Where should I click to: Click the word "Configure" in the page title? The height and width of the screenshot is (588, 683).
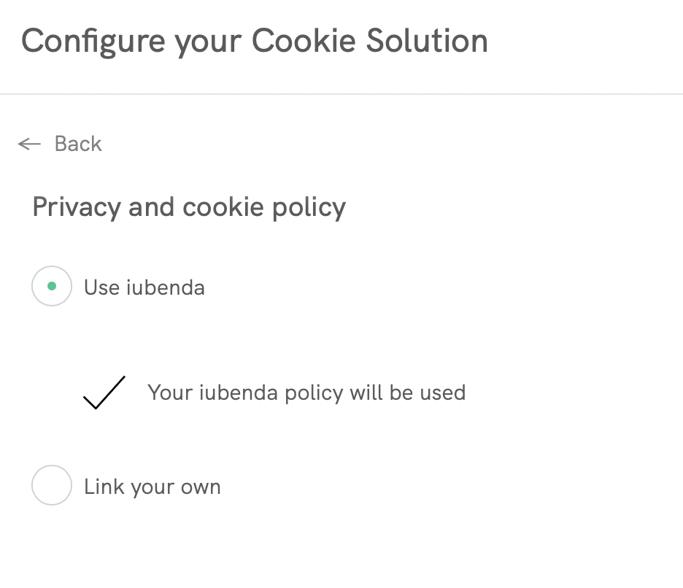94,41
